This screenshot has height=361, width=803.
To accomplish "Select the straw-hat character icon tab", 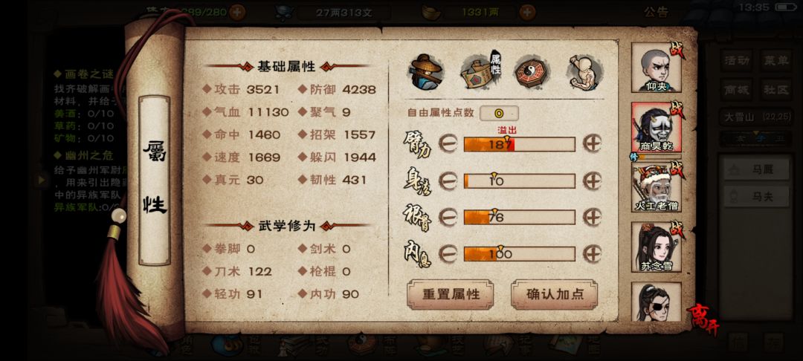I will tap(425, 70).
